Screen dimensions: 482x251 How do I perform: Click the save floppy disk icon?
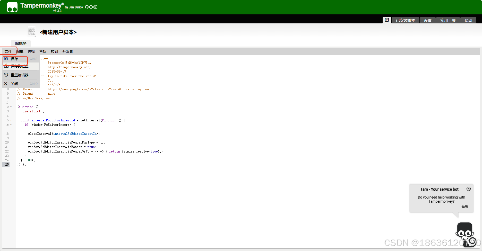[x=6, y=59]
